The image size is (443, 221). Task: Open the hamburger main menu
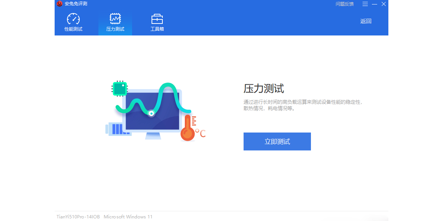point(365,4)
